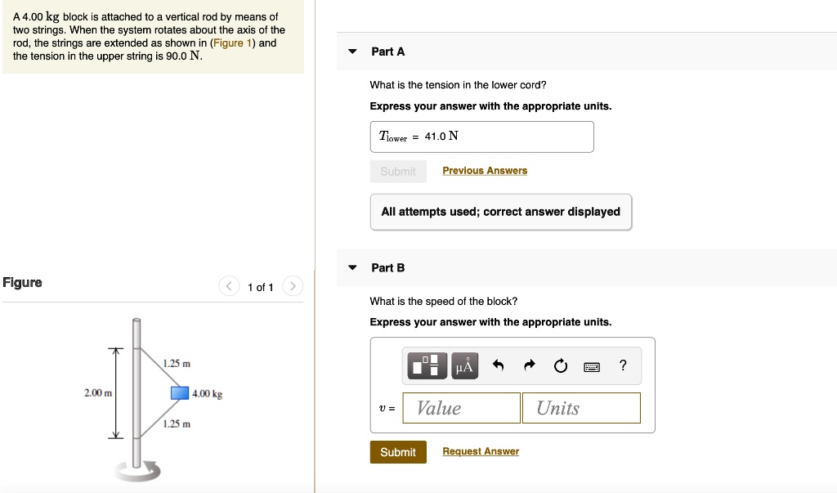Click the greyed-out Submit button in Part A

pos(398,171)
